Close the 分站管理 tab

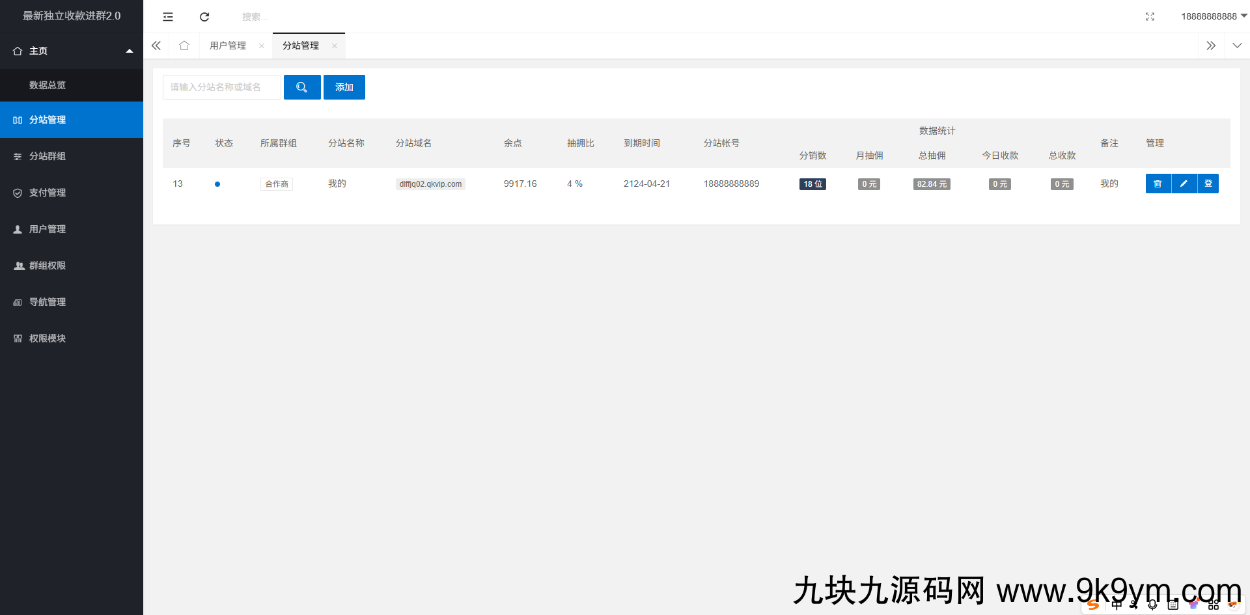click(x=335, y=46)
